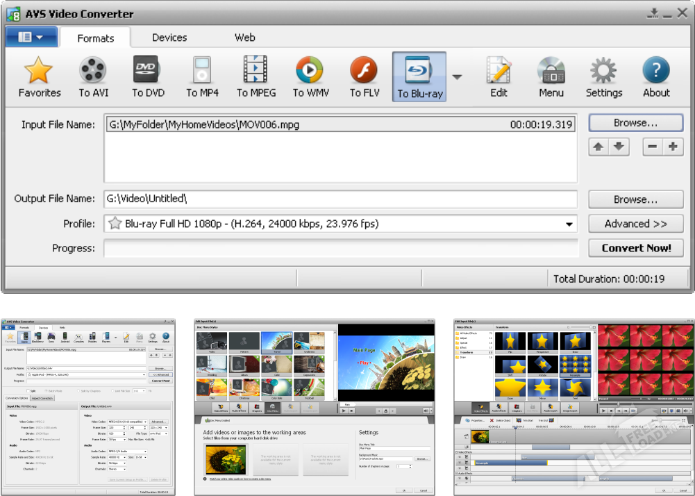
Task: Pick the To MP4 format icon
Action: coord(202,71)
